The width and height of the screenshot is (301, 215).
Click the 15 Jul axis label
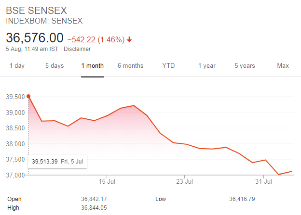[107, 181]
